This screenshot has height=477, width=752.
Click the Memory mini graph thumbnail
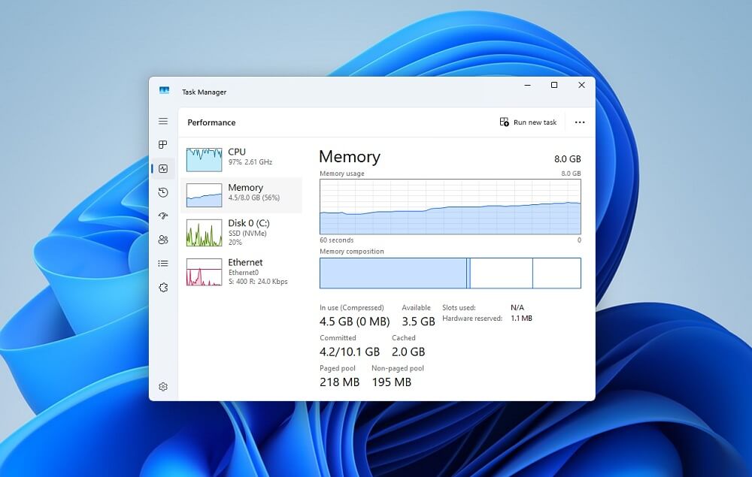(x=205, y=195)
